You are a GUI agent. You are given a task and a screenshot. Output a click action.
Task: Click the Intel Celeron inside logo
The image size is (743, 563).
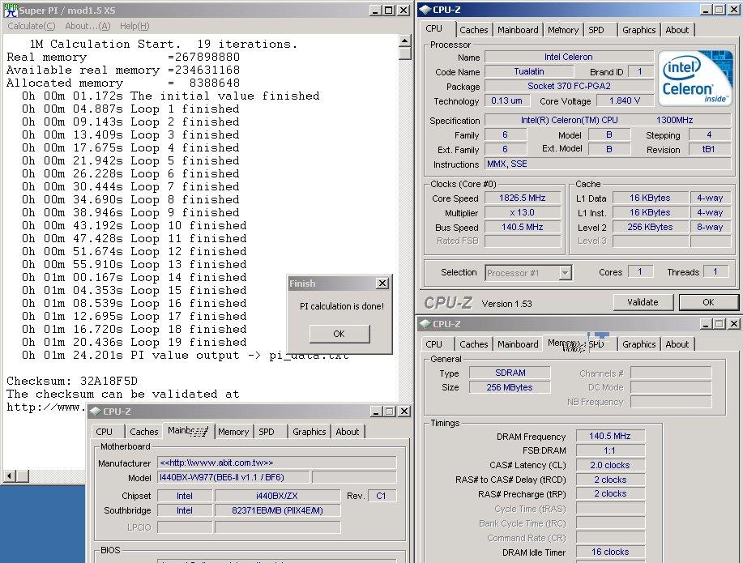click(694, 78)
